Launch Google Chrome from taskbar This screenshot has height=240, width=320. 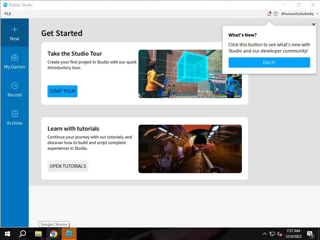54,234
